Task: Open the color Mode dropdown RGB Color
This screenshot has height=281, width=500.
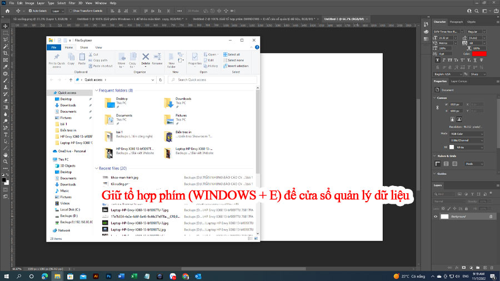Action: point(467,134)
